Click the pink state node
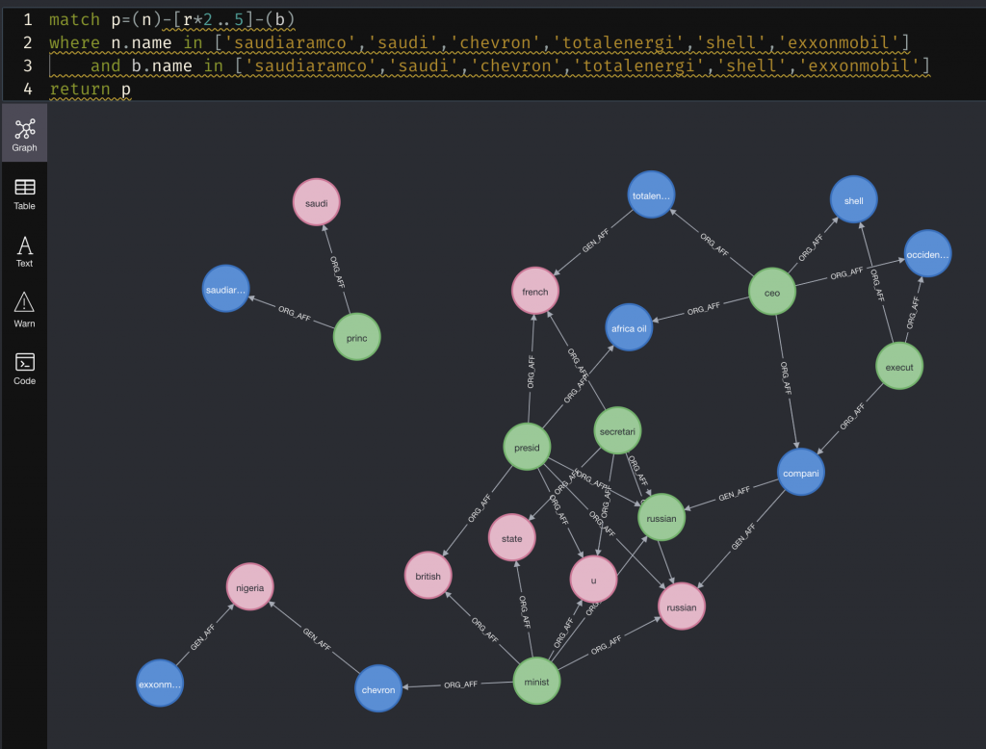The image size is (986, 749). [x=512, y=538]
